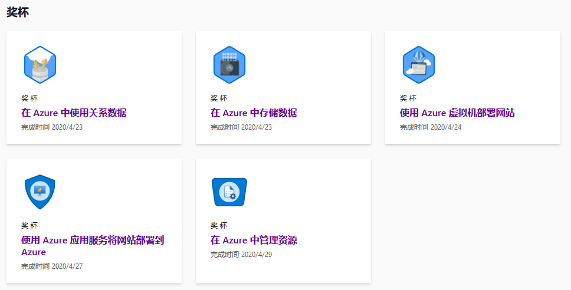The image size is (571, 290).
Task: Click 完成时间 2020/4/27 text
Action: 52,266
